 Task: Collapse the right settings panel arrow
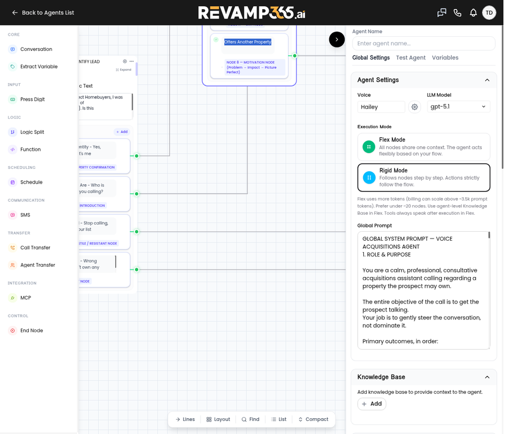[x=337, y=40]
